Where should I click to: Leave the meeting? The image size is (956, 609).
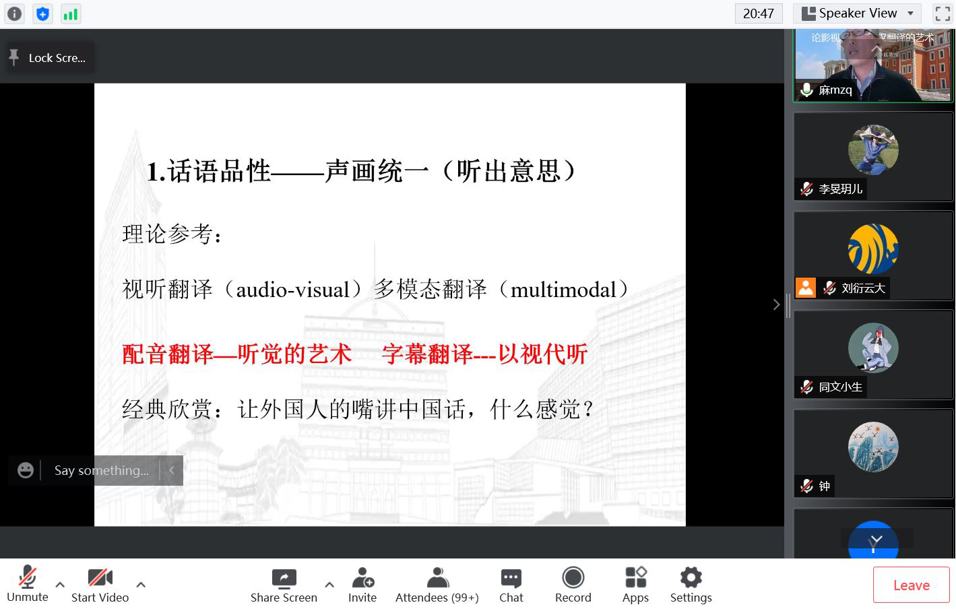911,585
